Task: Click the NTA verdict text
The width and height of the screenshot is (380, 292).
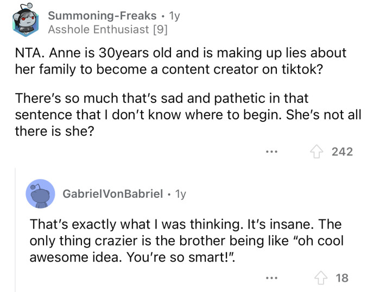Action: coord(27,55)
